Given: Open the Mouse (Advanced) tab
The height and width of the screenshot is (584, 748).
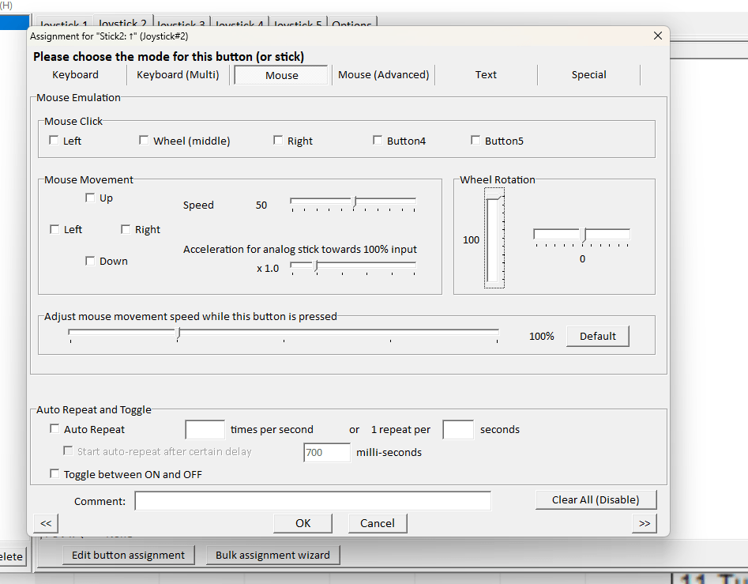Looking at the screenshot, I should click(x=384, y=75).
